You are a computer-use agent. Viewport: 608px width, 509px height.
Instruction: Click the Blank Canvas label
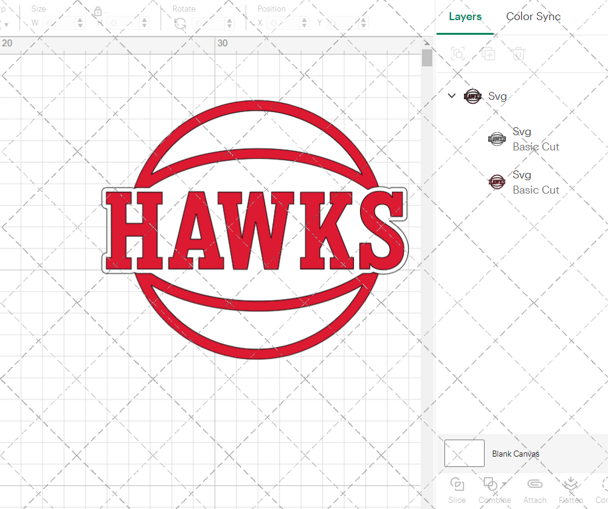[x=516, y=454]
